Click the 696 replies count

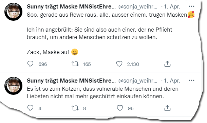(x=43, y=64)
